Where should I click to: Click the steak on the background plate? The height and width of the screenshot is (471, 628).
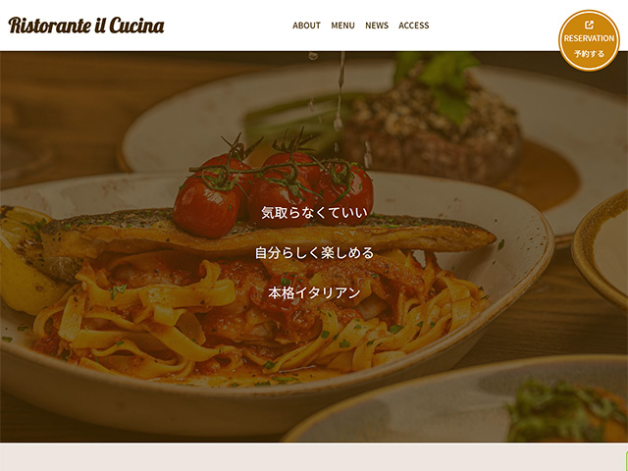coord(431,129)
